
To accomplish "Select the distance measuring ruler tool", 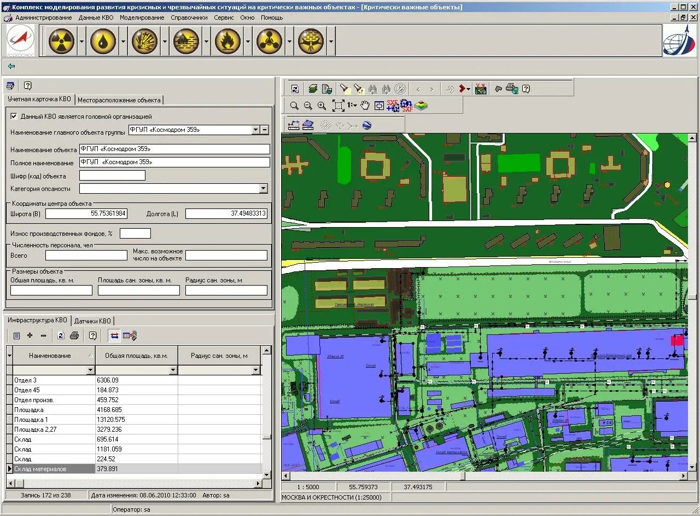I will pyautogui.click(x=294, y=125).
